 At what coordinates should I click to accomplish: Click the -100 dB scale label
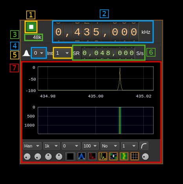coord(31,91)
